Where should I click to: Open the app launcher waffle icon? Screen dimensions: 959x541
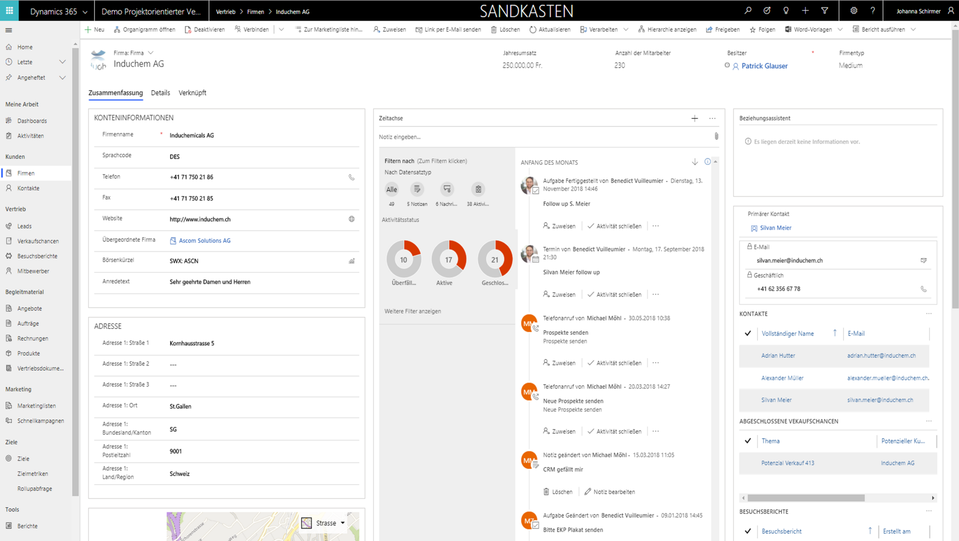9,11
